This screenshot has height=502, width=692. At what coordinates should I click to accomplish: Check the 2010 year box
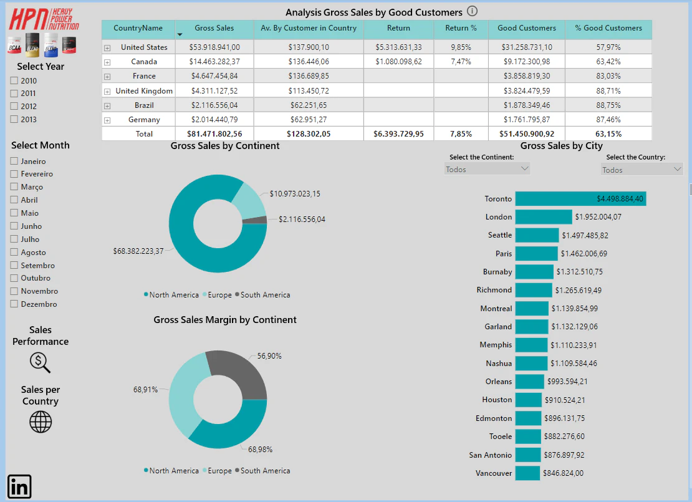point(14,81)
